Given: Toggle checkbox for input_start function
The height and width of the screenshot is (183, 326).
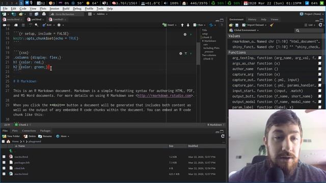Looking at the screenshot, I should (319, 91).
